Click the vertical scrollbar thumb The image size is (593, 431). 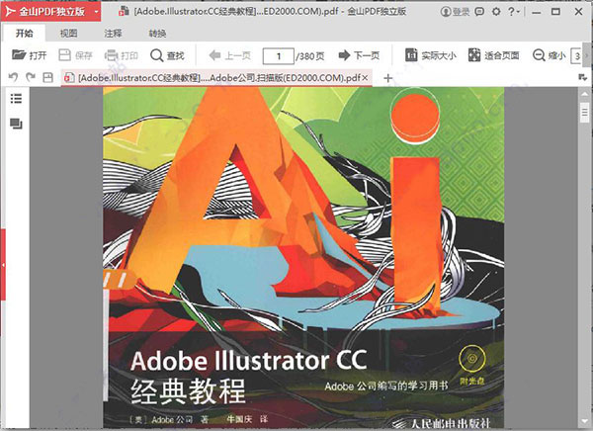(x=584, y=112)
